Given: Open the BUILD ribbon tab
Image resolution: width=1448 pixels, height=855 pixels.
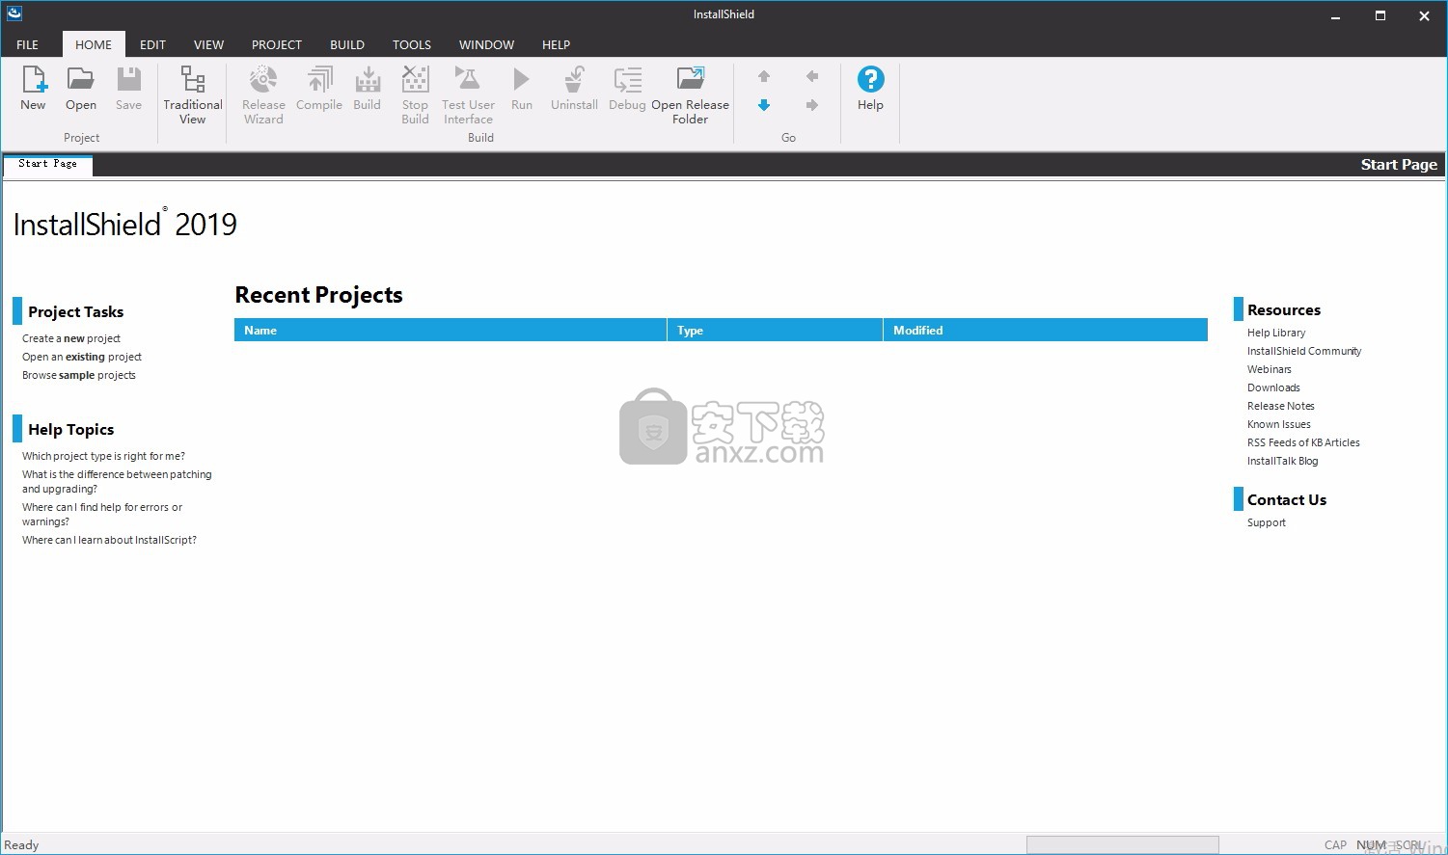Looking at the screenshot, I should [347, 44].
